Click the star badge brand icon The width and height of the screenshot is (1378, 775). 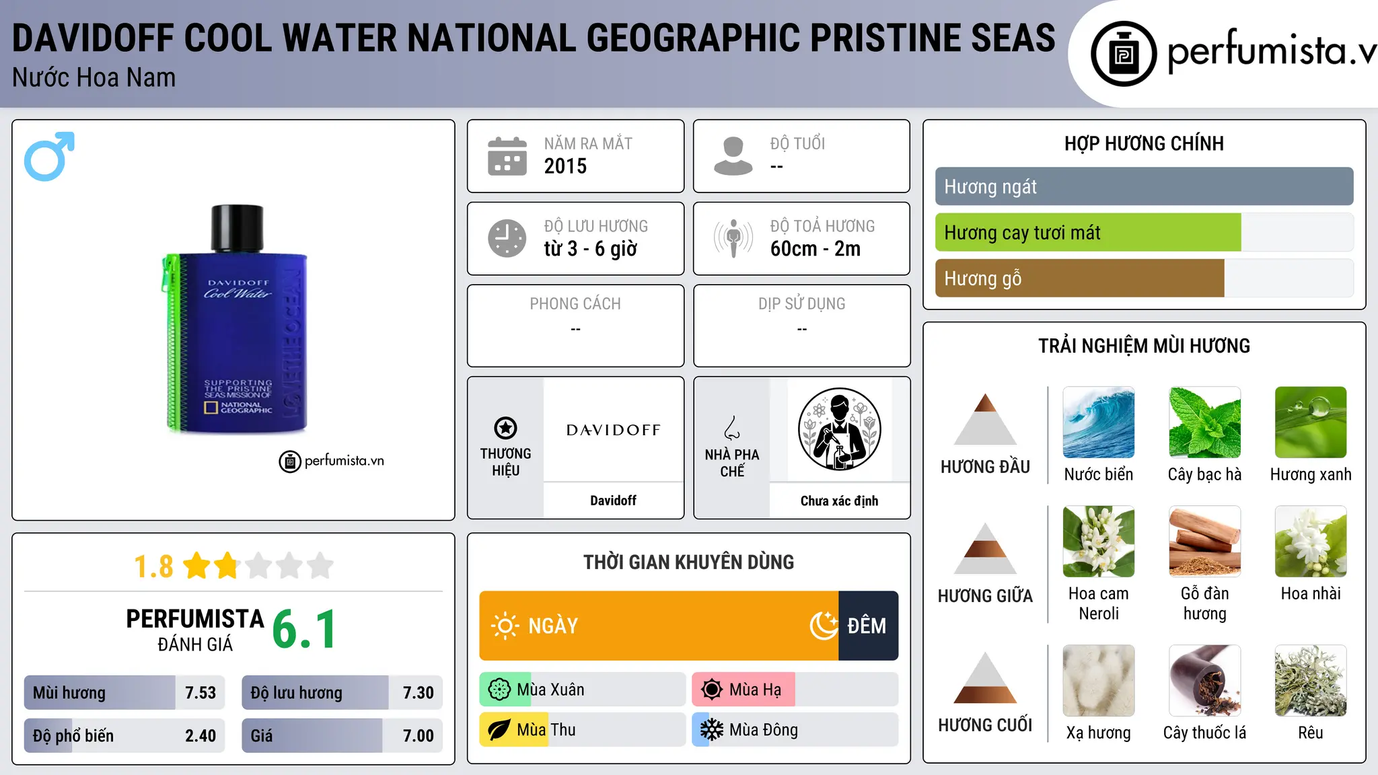[505, 428]
